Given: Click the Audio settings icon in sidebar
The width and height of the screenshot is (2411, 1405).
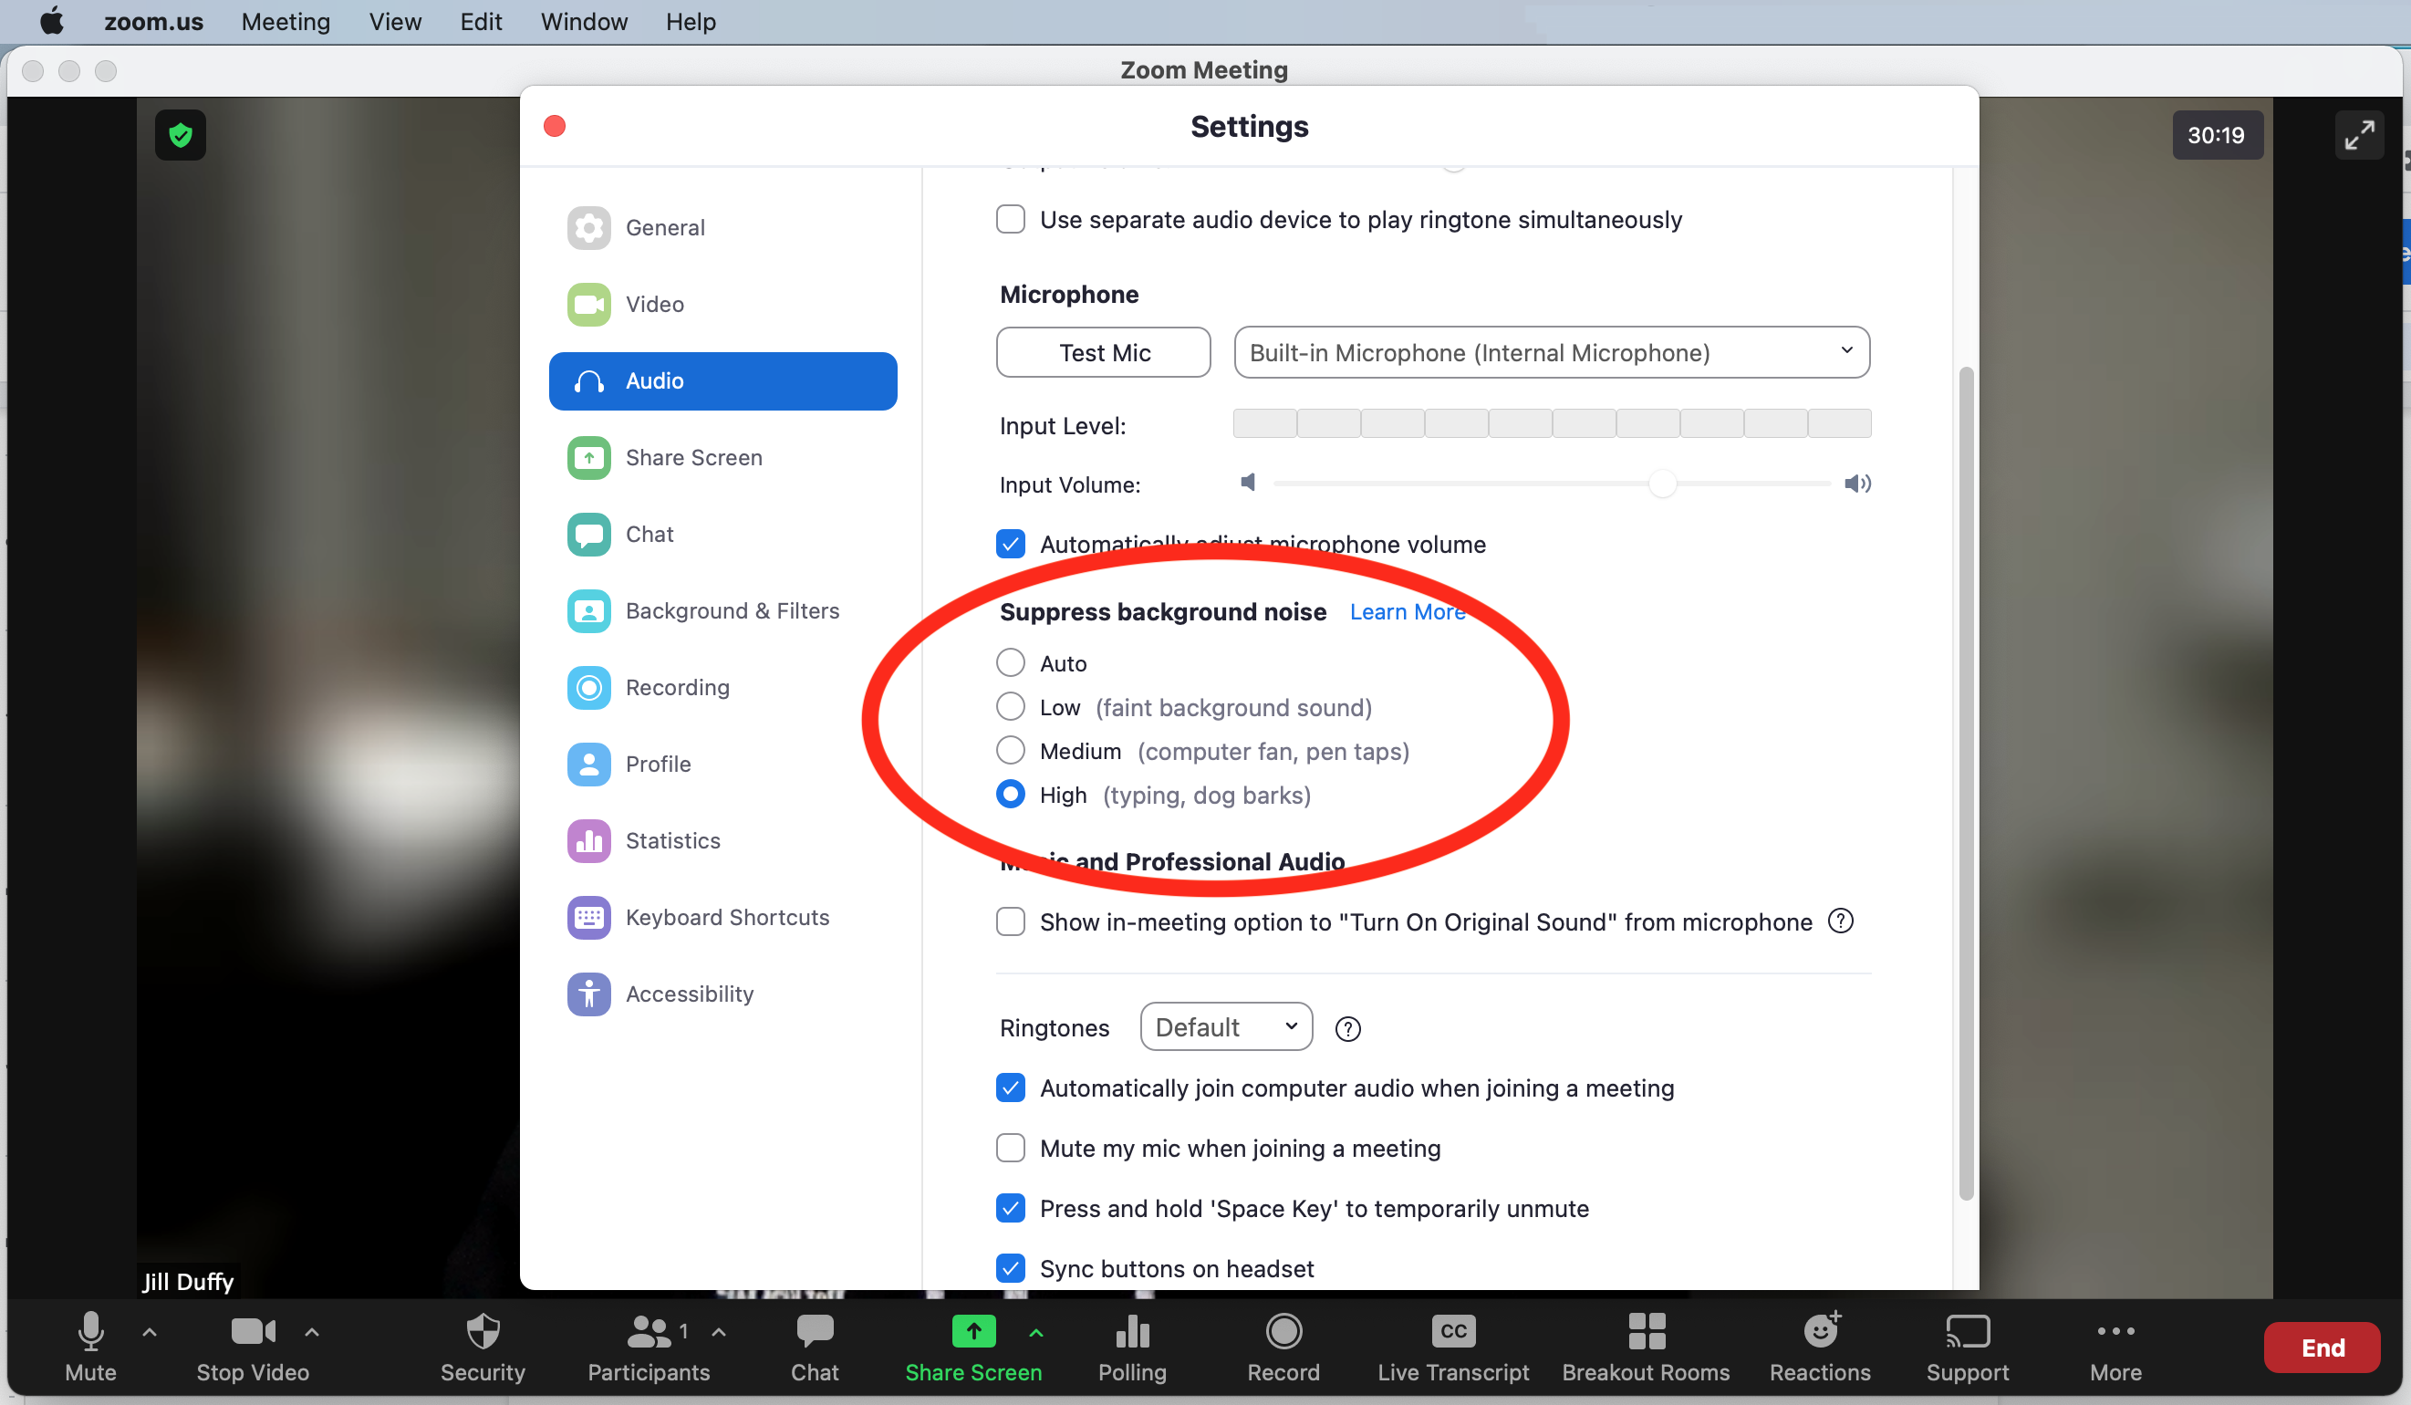Looking at the screenshot, I should 592,380.
